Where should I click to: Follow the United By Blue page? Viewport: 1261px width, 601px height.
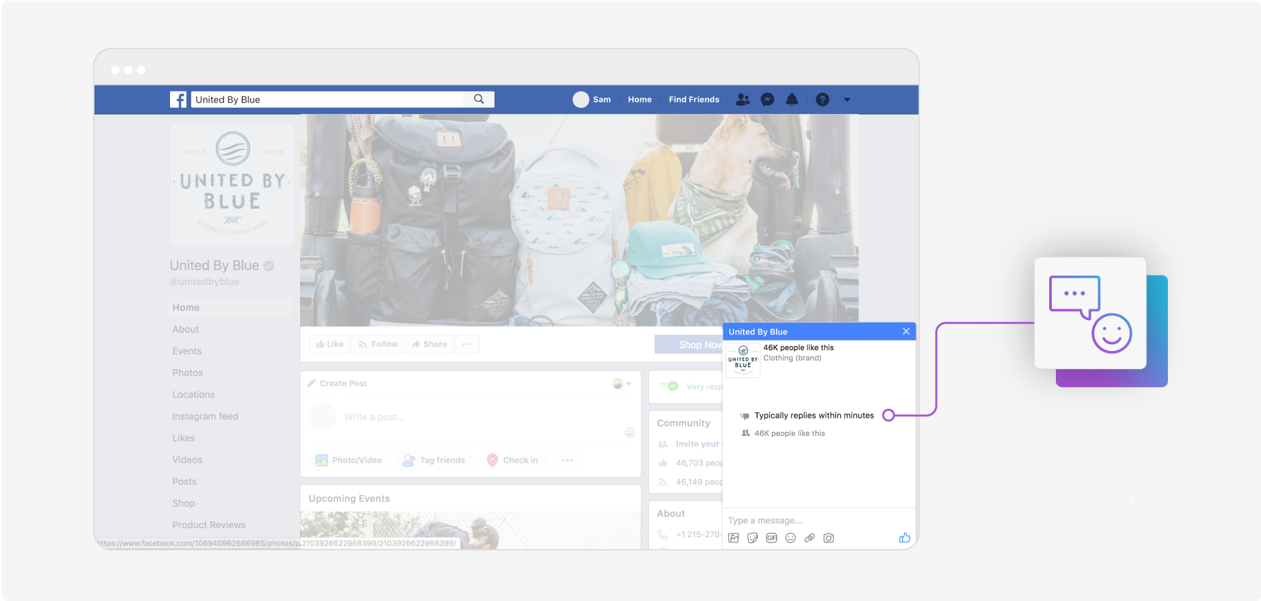pyautogui.click(x=378, y=344)
